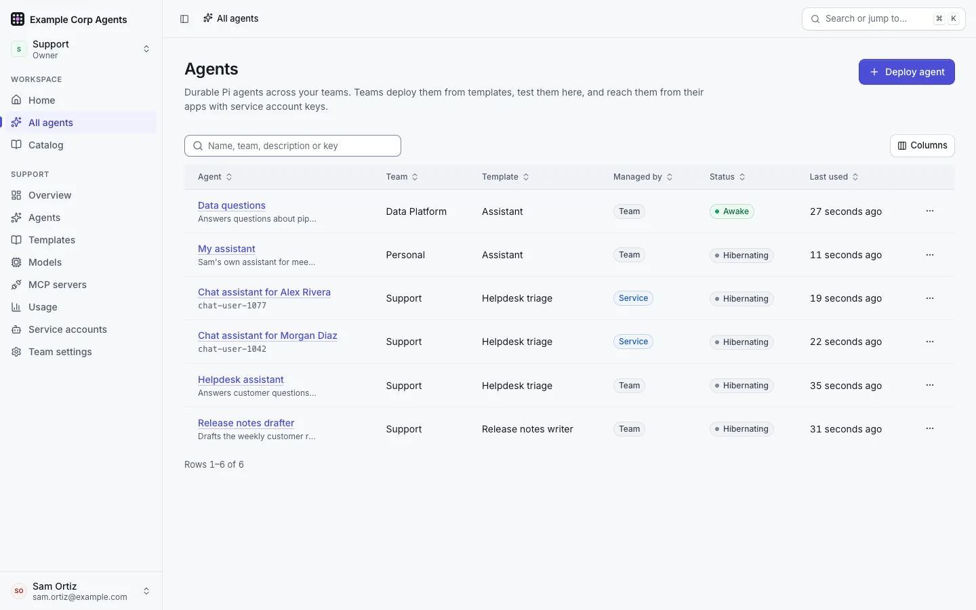Open Agents under the Support section
This screenshot has height=610, width=976.
pos(81,218)
